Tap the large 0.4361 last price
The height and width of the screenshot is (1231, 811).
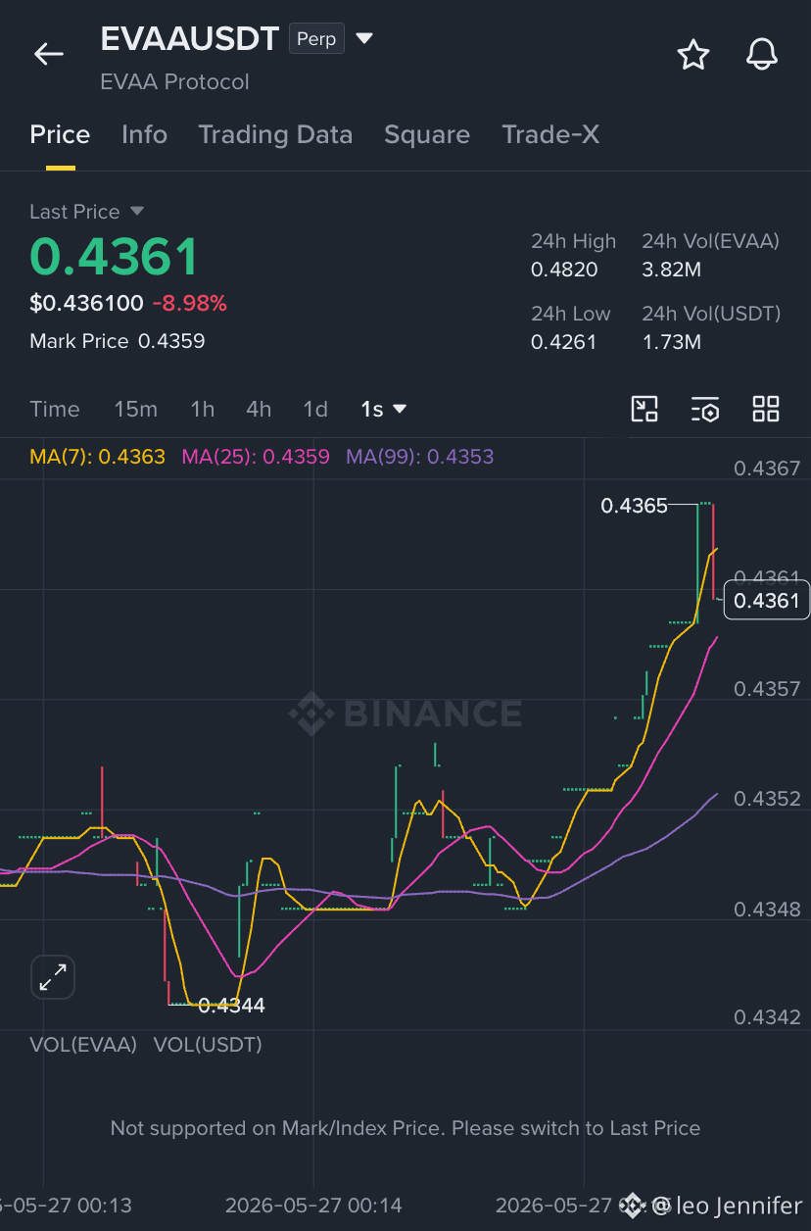pos(114,257)
